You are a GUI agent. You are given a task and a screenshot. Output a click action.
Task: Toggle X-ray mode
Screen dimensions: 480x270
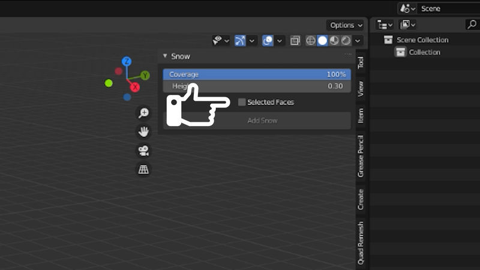[295, 41]
